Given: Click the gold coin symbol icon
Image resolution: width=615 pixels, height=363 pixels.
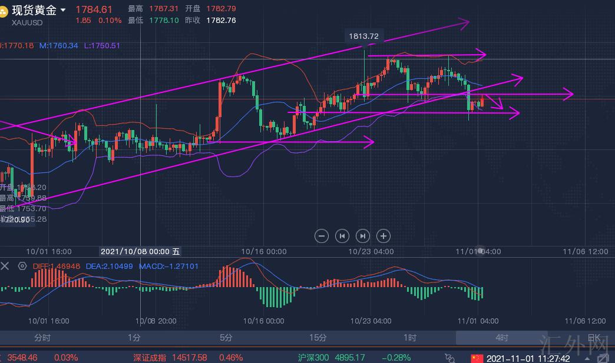Looking at the screenshot, I should tap(4, 11).
